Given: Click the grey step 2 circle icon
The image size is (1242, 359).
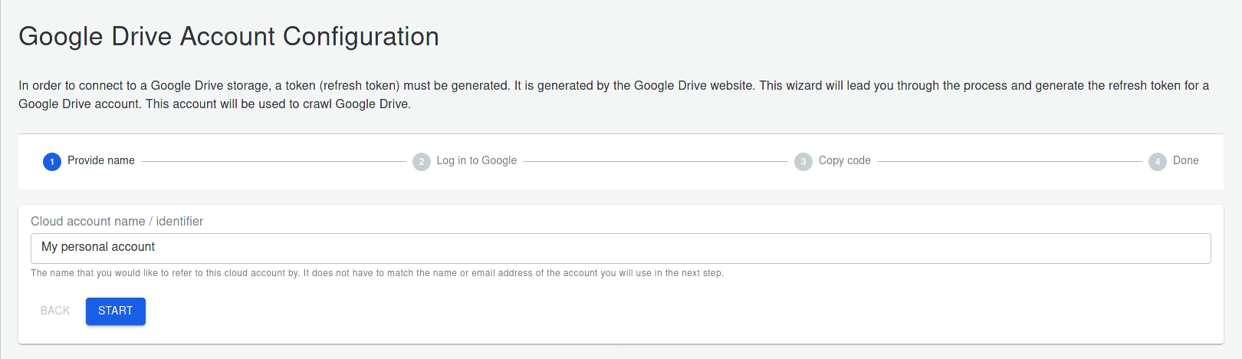Looking at the screenshot, I should 422,162.
